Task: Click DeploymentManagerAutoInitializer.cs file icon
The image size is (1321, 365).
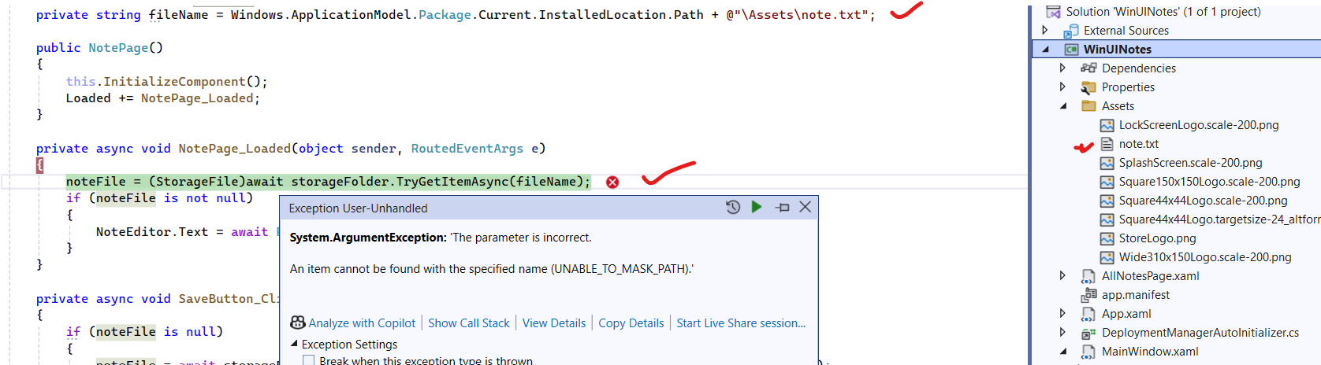Action: 1088,333
